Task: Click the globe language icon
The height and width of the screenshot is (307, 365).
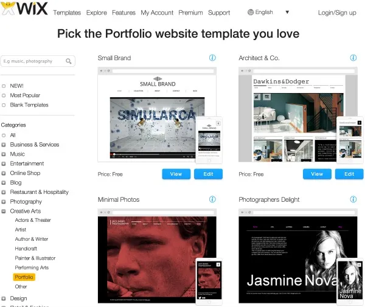Action: pos(251,12)
